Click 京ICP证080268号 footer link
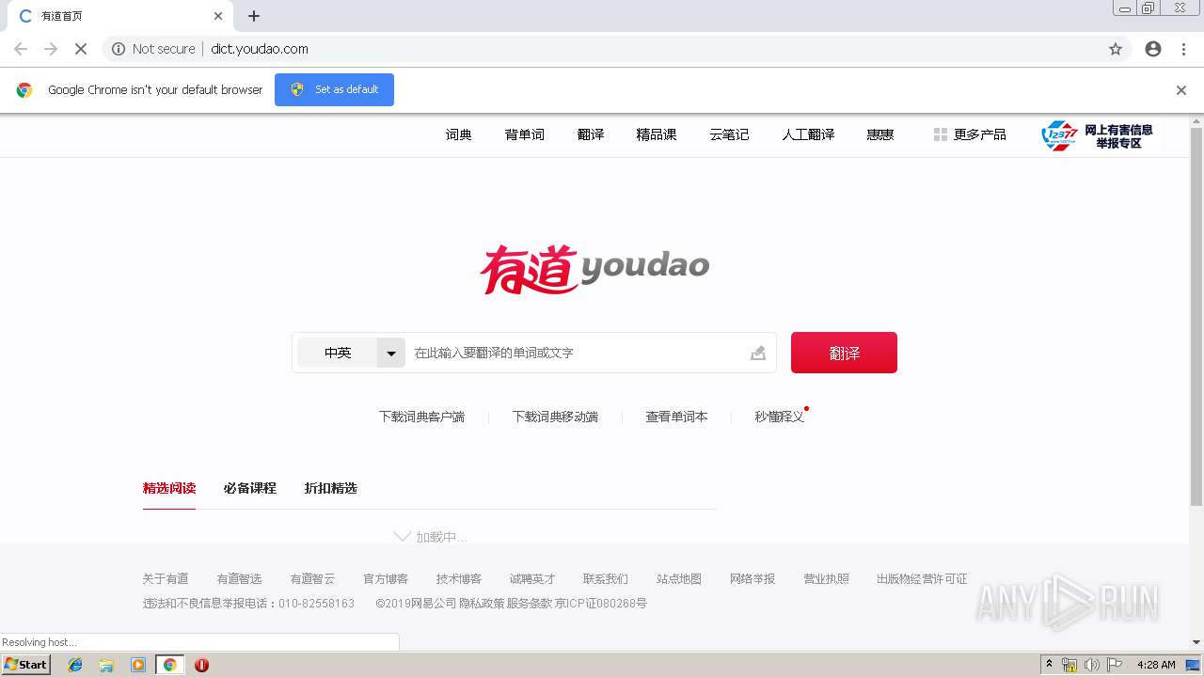The height and width of the screenshot is (677, 1204). pos(601,603)
